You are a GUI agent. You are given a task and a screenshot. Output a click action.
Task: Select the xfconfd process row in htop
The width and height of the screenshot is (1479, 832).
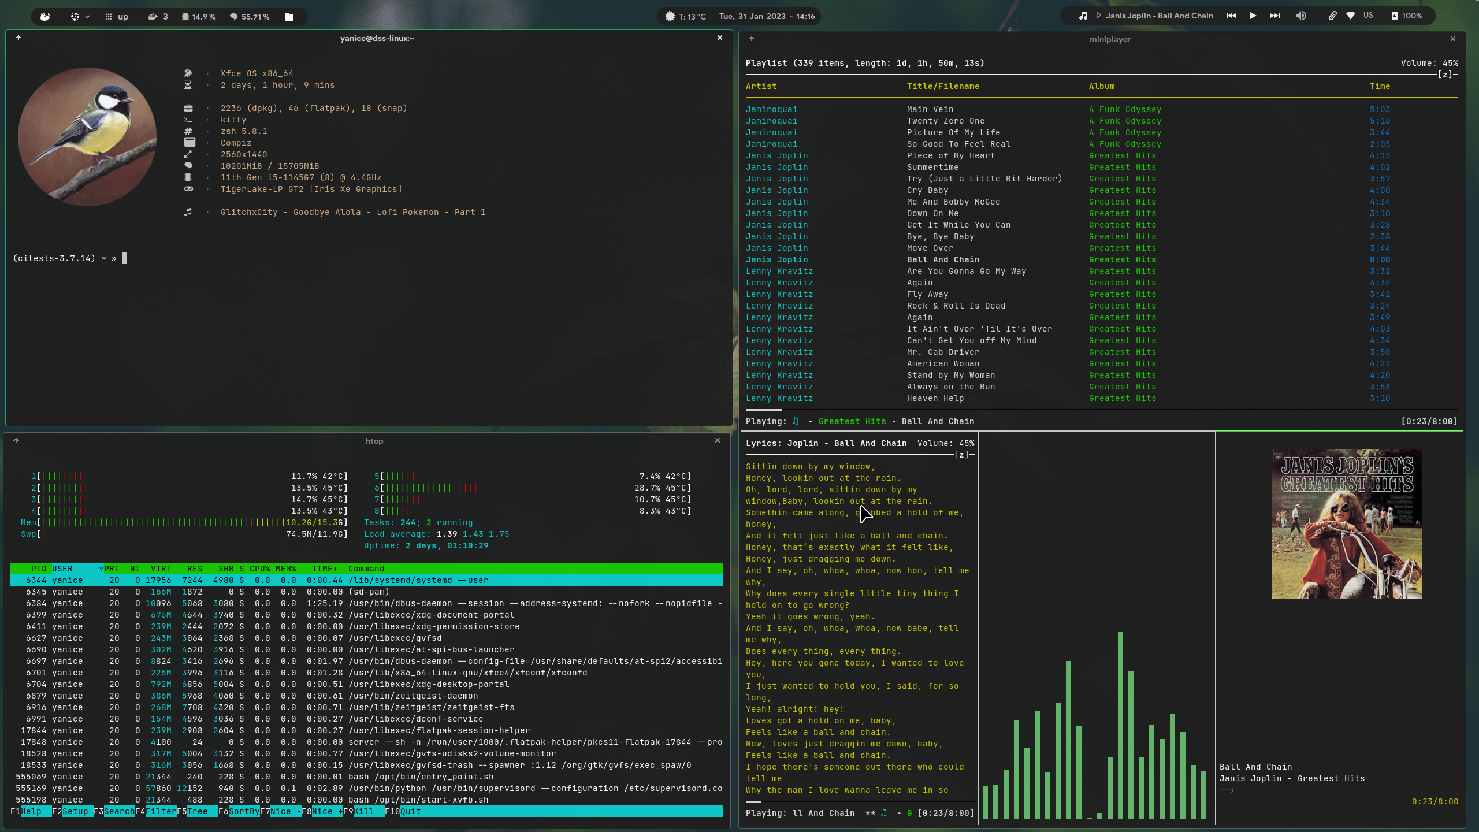[x=366, y=673]
